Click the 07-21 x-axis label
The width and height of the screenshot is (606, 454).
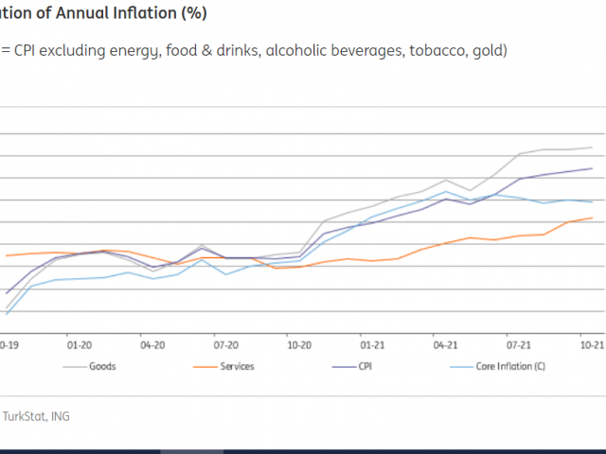coord(518,345)
